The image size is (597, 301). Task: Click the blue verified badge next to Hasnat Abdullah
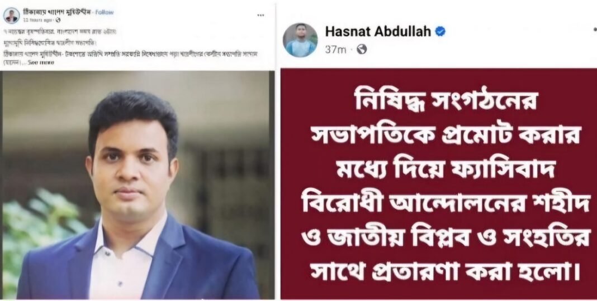(440, 32)
